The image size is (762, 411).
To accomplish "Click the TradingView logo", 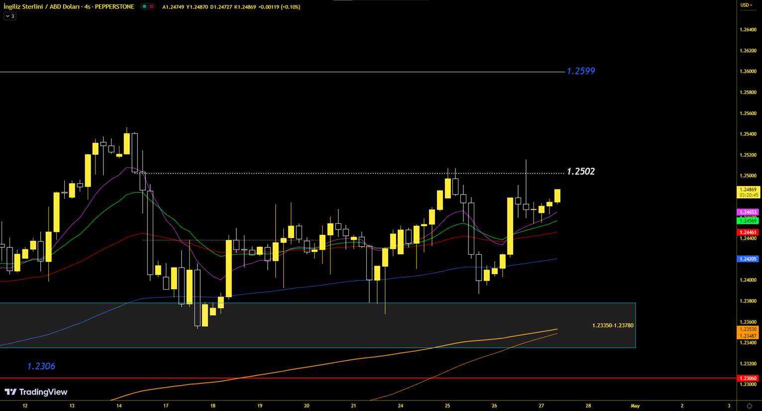I will (x=36, y=392).
